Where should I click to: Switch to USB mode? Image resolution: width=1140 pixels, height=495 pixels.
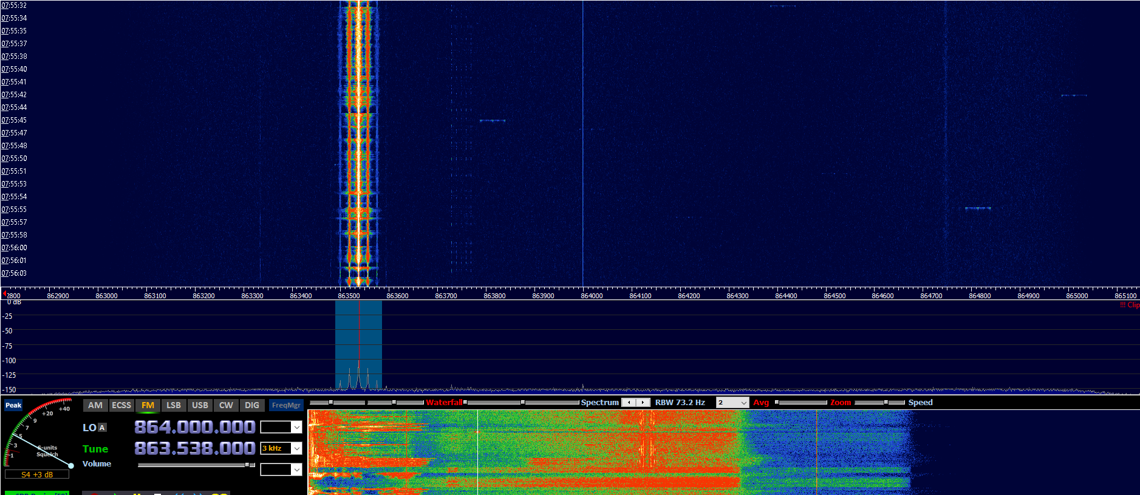[x=200, y=405]
